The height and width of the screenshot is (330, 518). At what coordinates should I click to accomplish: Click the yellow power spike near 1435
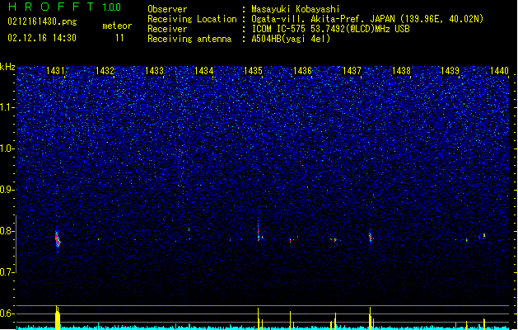[259, 318]
